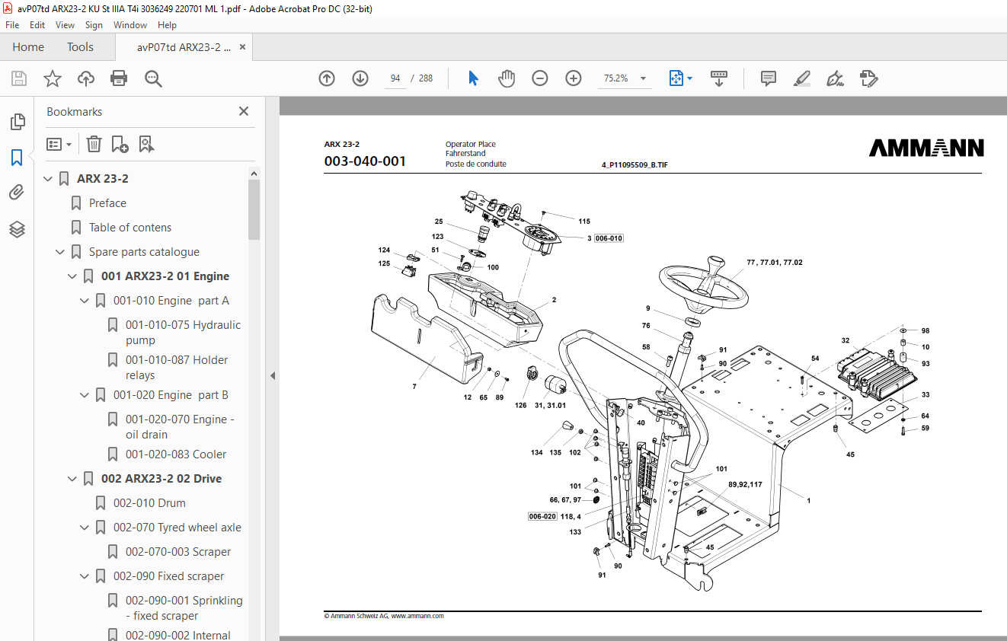1007x641 pixels.
Task: Click the 006-020 reference link in diagram
Action: tap(542, 516)
